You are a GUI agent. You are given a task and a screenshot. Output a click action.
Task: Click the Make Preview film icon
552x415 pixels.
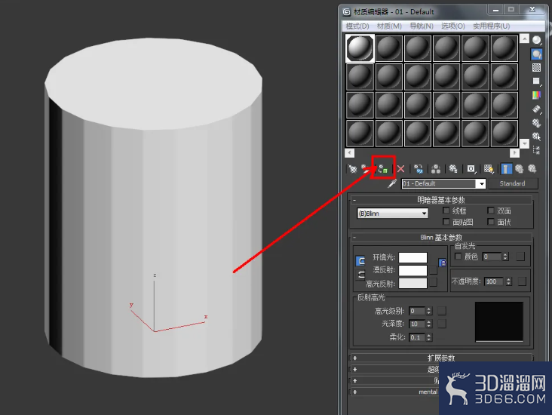[536, 109]
